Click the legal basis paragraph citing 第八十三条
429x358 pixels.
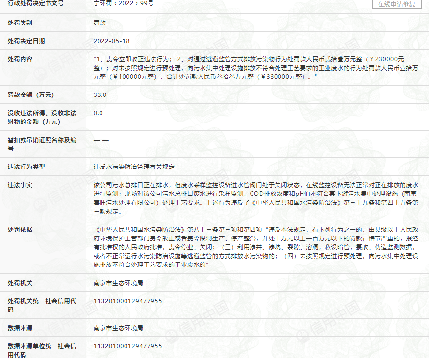coord(256,247)
